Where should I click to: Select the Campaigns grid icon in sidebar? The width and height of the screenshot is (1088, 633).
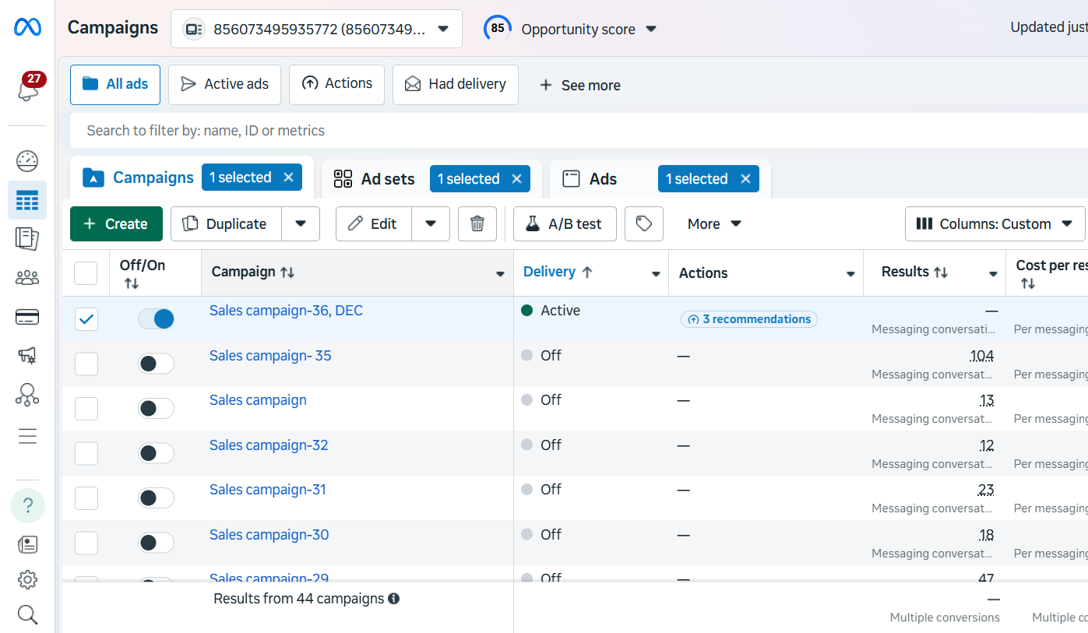pyautogui.click(x=26, y=200)
